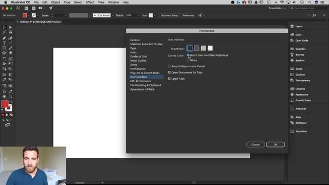Open General preferences category

(x=135, y=40)
